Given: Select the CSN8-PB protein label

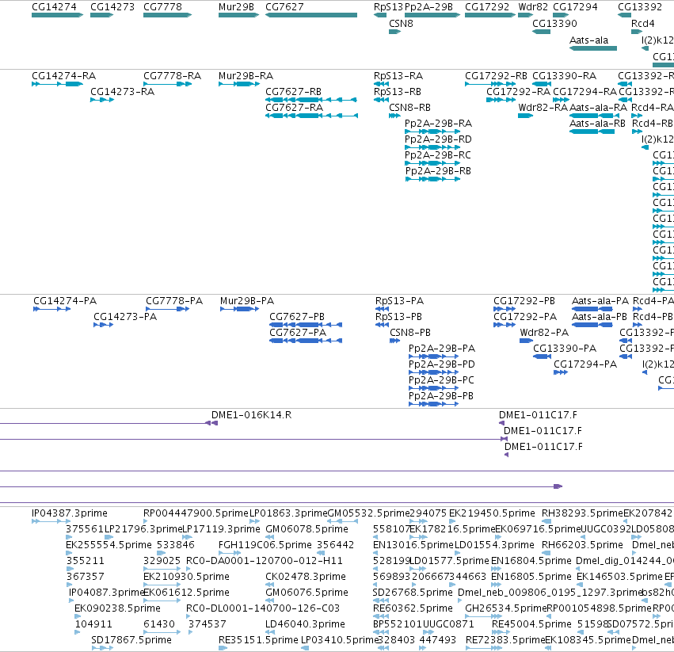Looking at the screenshot, I should 410,333.
